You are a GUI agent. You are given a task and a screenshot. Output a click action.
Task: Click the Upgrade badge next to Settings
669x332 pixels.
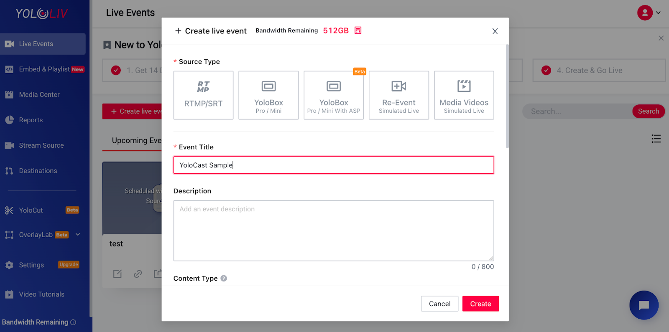pos(69,265)
